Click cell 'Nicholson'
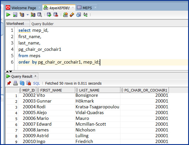This screenshot has width=189, height=145. pos(98,130)
